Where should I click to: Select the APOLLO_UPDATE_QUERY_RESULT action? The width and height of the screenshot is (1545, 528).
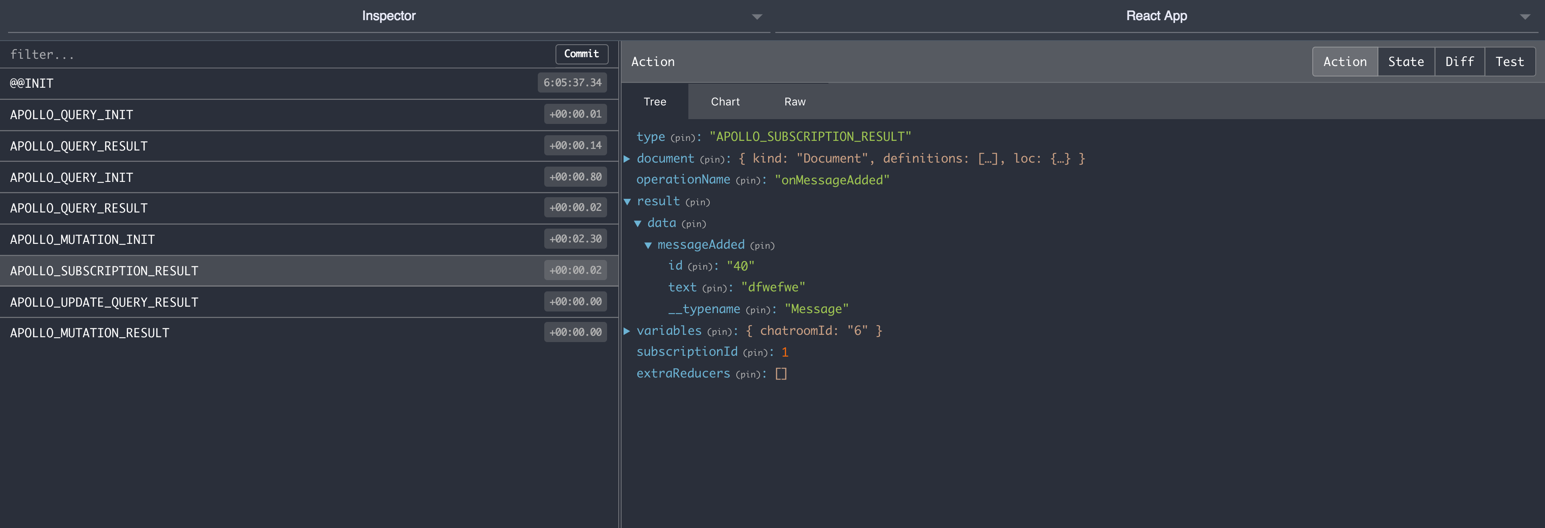tap(240, 302)
